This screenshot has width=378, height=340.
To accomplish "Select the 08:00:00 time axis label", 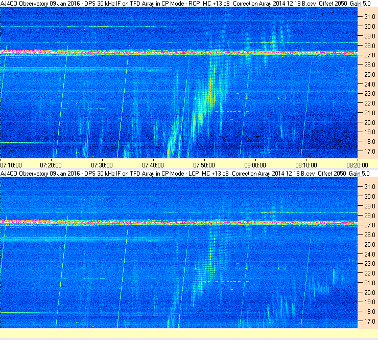I will (255, 165).
